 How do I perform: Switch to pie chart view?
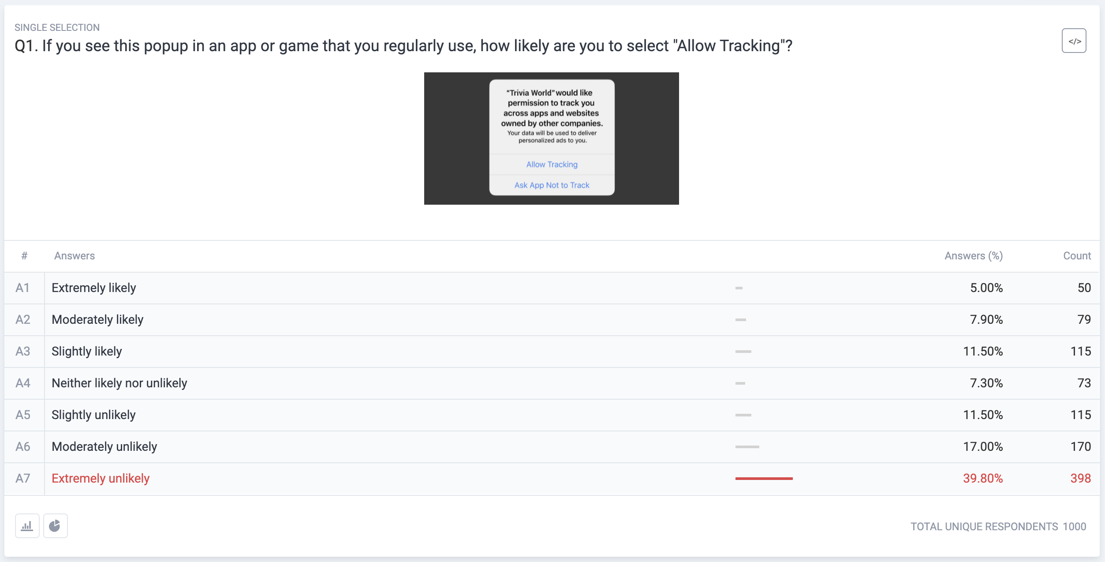55,526
